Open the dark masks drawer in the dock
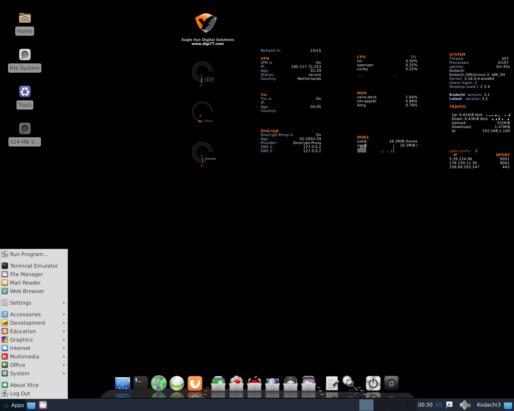Image resolution: width=514 pixels, height=411 pixels. [x=290, y=383]
